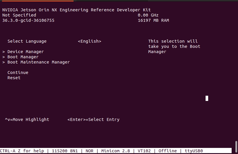Viewport: 238px width, 154px height.
Task: Click the arrow before Boot Manager
Action: coord(4,57)
